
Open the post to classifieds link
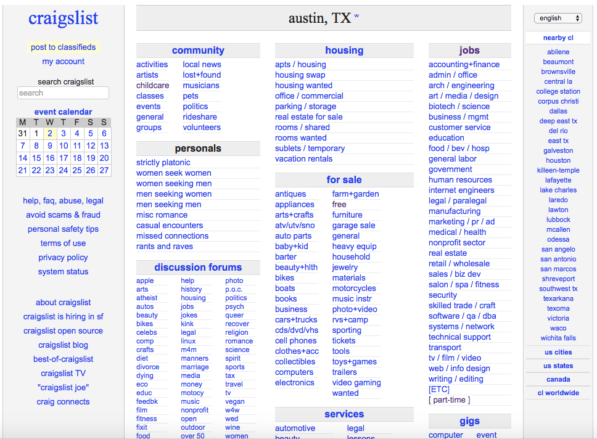(63, 47)
